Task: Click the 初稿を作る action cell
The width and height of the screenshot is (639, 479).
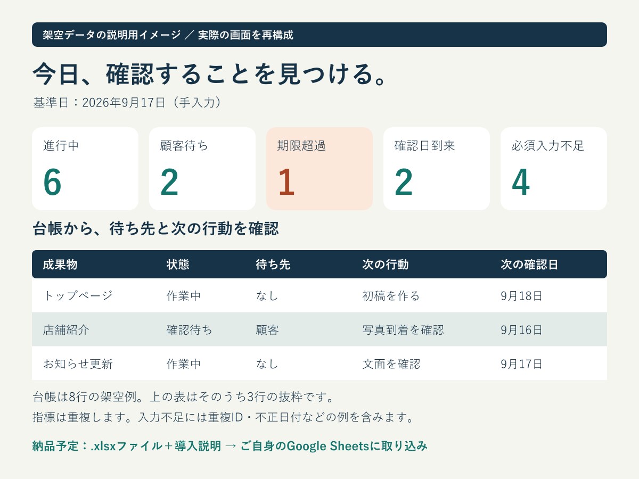Action: point(391,296)
